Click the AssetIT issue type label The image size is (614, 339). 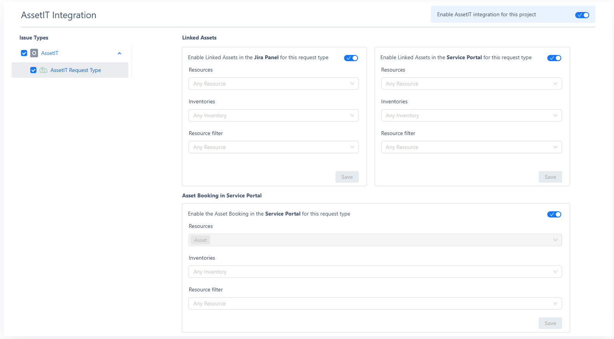(50, 53)
